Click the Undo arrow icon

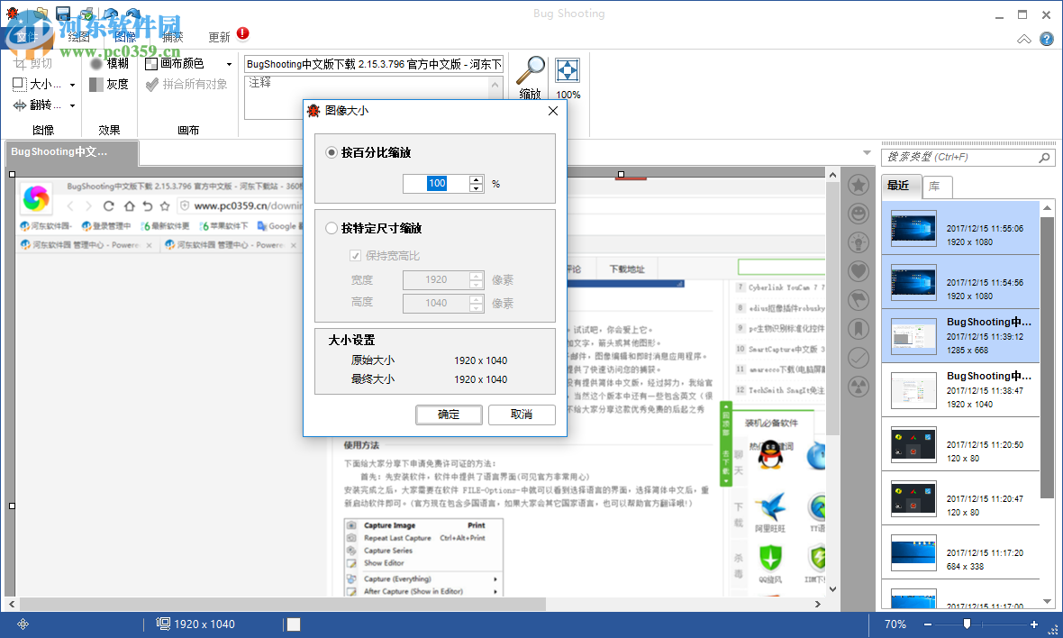point(110,13)
